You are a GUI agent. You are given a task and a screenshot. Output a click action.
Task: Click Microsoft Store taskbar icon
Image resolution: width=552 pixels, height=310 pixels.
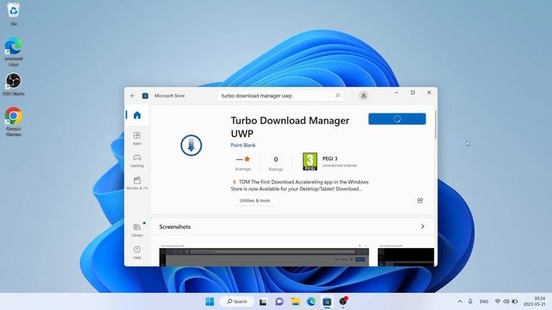click(x=327, y=301)
